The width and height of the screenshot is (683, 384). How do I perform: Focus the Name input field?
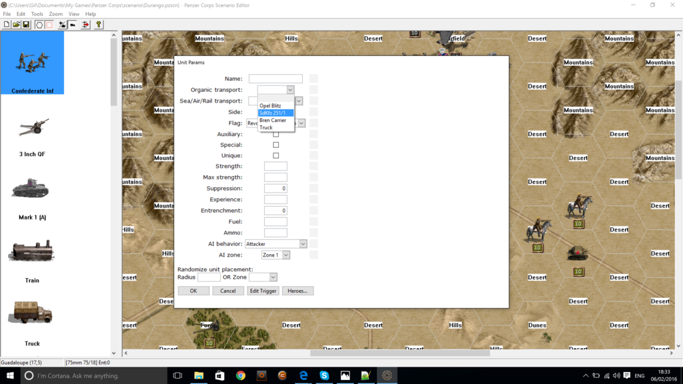275,79
